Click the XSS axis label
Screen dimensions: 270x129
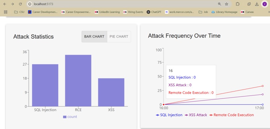pyautogui.click(x=111, y=110)
